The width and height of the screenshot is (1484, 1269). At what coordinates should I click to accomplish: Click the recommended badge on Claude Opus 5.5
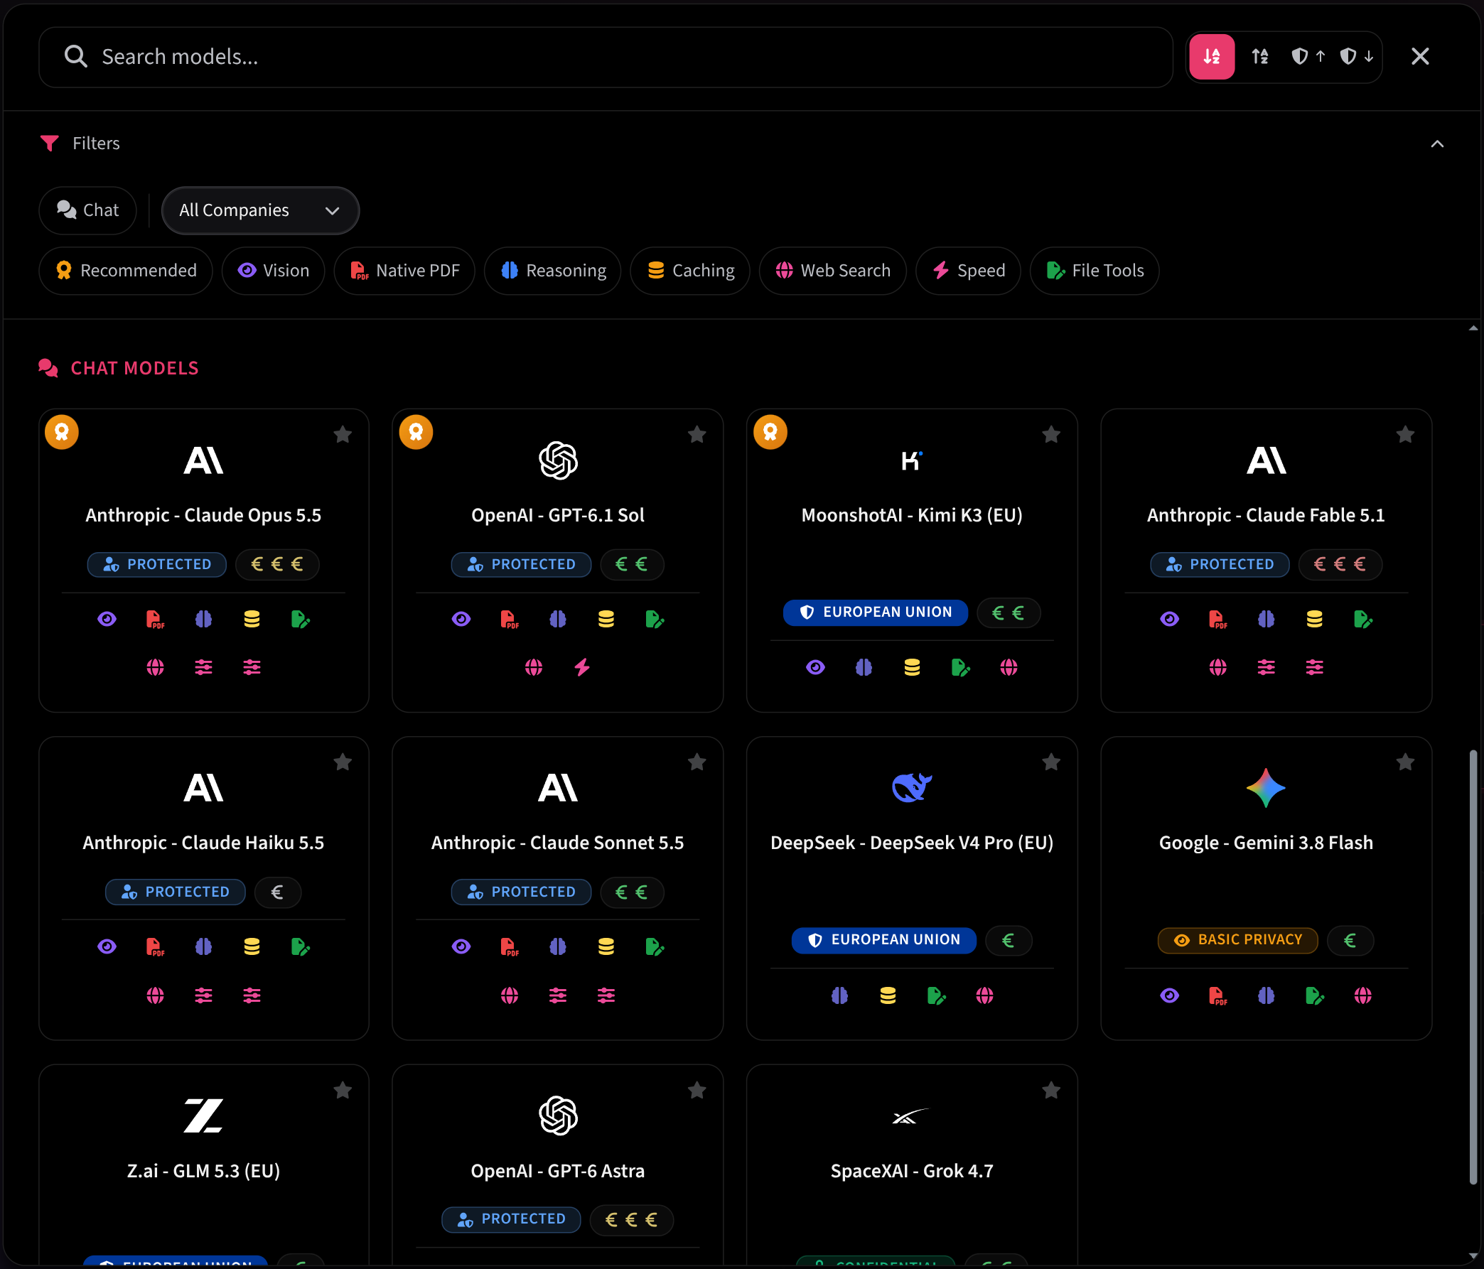[x=62, y=432]
